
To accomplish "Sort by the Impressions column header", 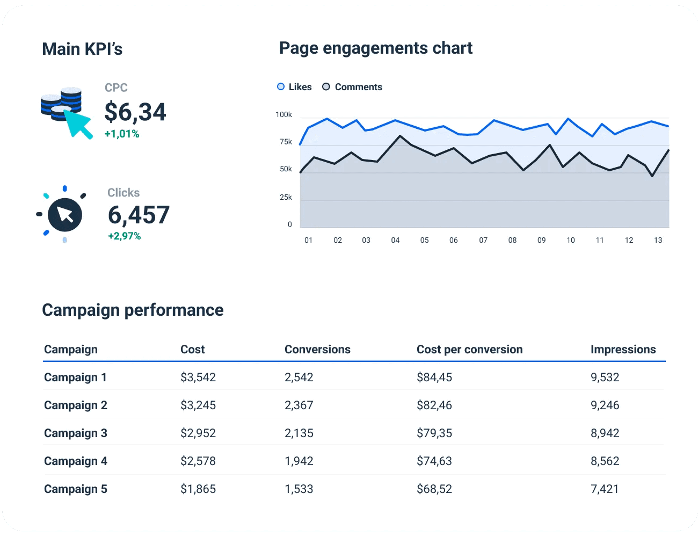I will 623,349.
